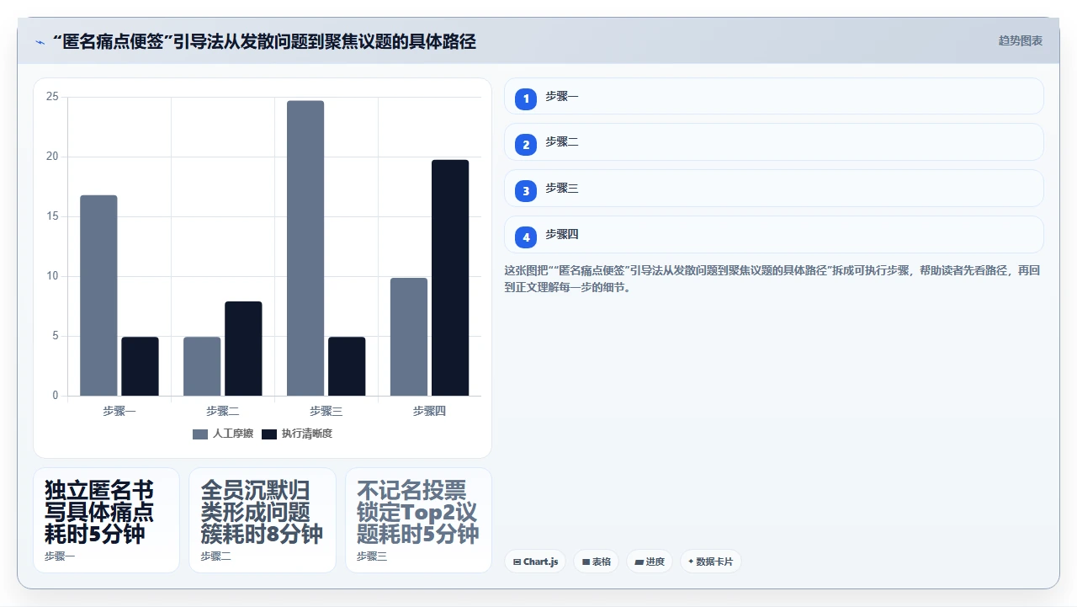Click the 执行清晰度 bar for 步骤一

(x=140, y=366)
